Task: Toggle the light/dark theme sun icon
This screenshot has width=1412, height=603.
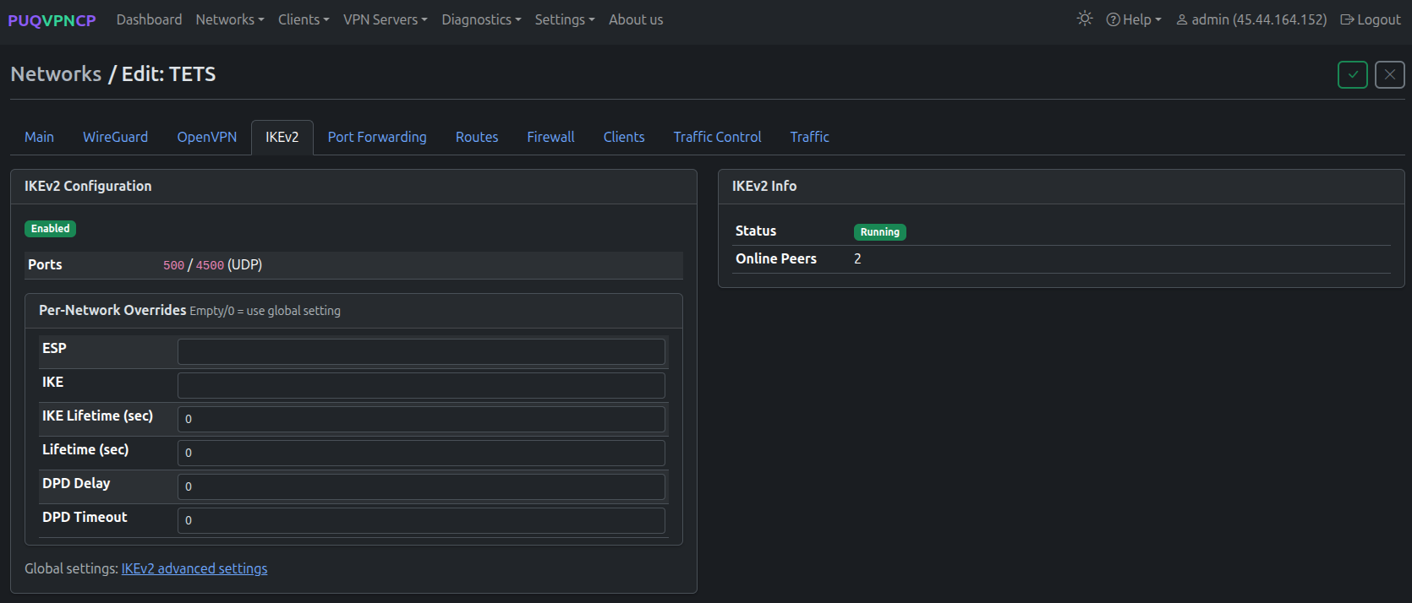Action: (x=1085, y=19)
